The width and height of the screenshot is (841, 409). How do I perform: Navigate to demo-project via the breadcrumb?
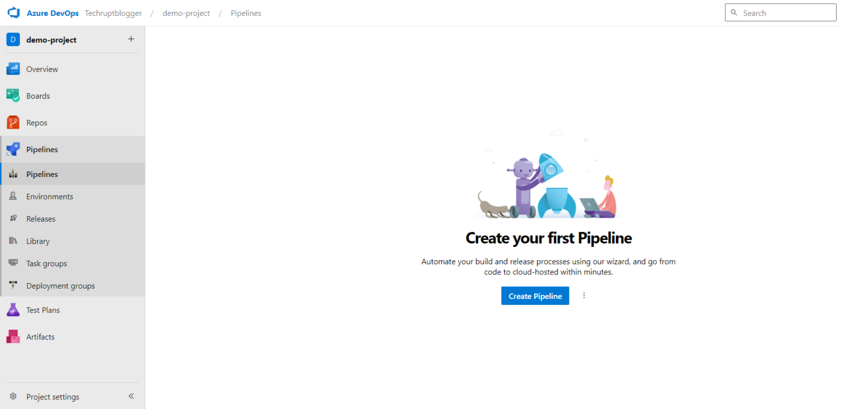tap(186, 13)
